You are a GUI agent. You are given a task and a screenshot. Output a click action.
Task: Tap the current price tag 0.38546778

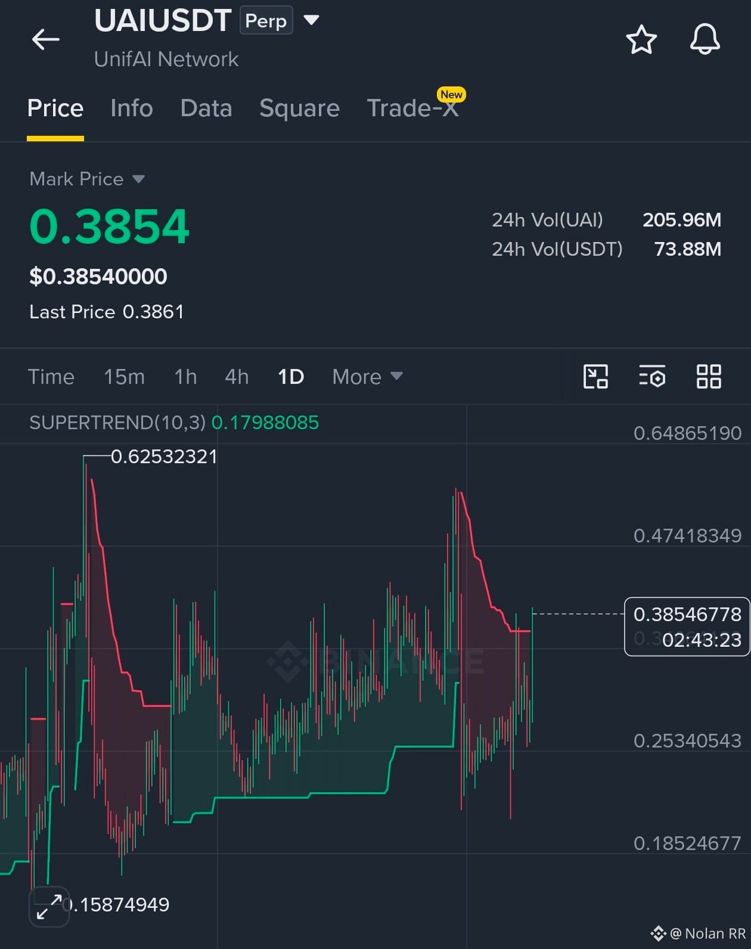coord(687,614)
